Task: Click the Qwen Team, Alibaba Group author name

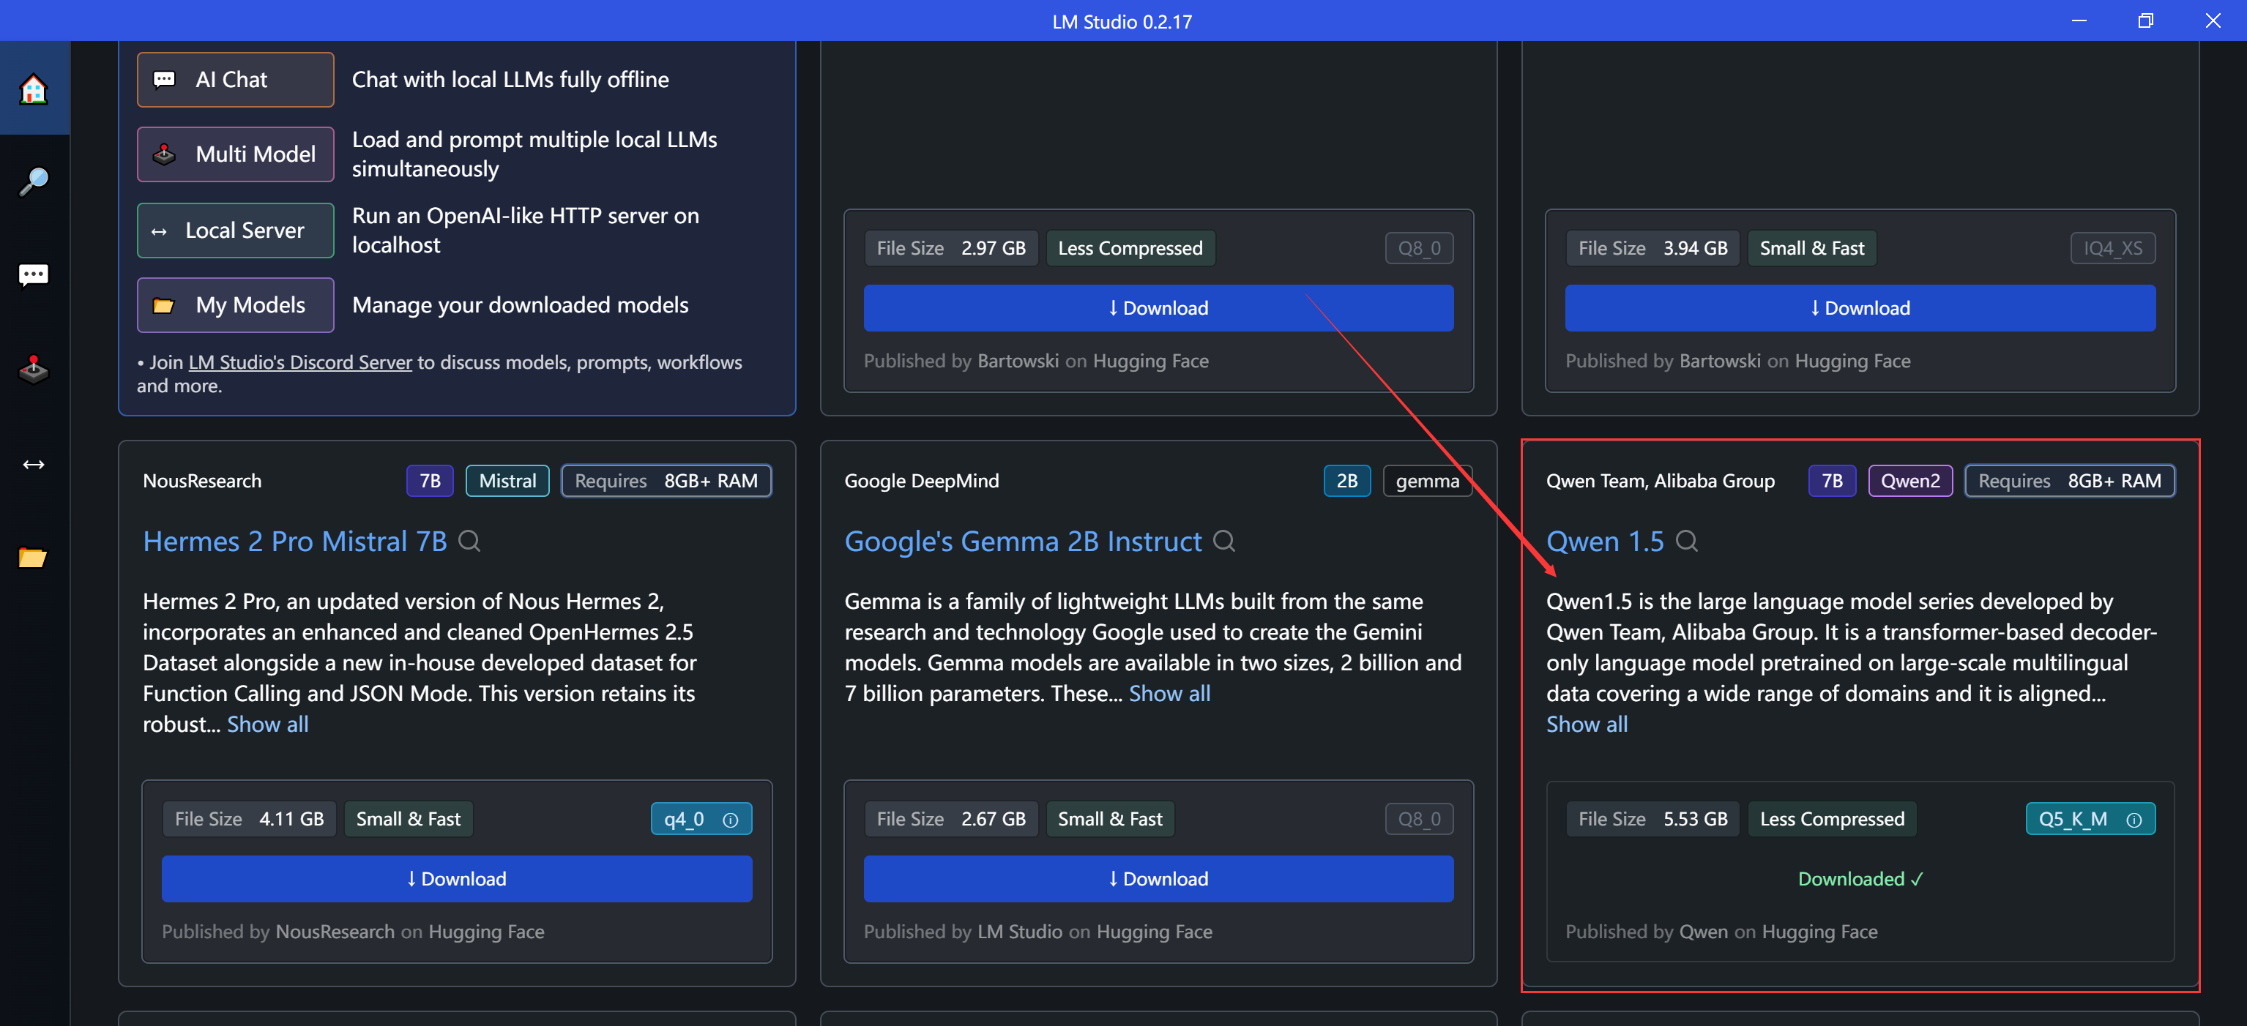Action: 1660,480
